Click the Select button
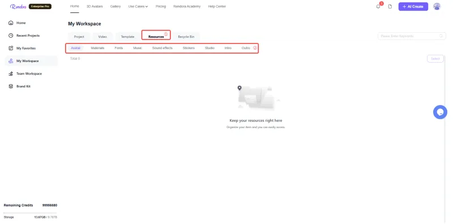This screenshot has height=224, width=453. [x=435, y=59]
